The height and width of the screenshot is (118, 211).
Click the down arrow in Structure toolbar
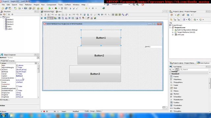pyautogui.click(x=12, y=14)
